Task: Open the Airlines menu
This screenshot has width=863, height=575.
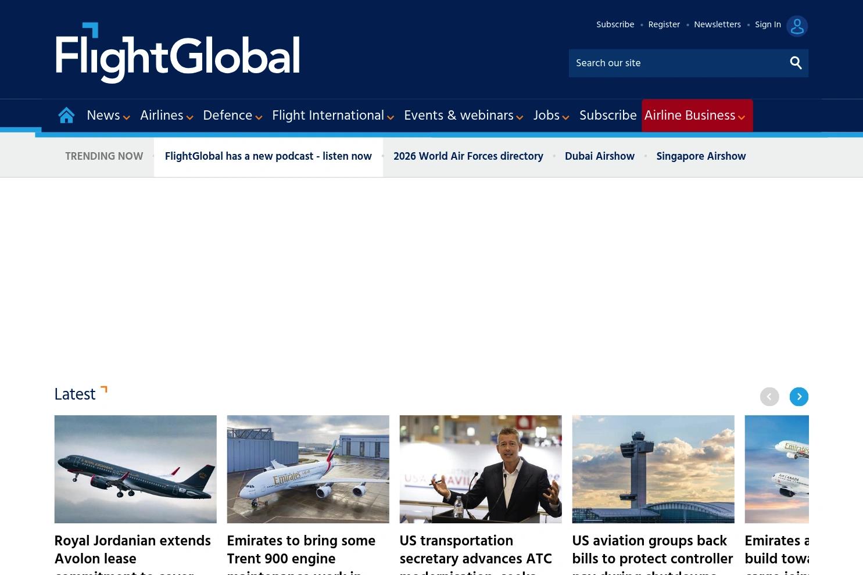Action: (x=162, y=116)
